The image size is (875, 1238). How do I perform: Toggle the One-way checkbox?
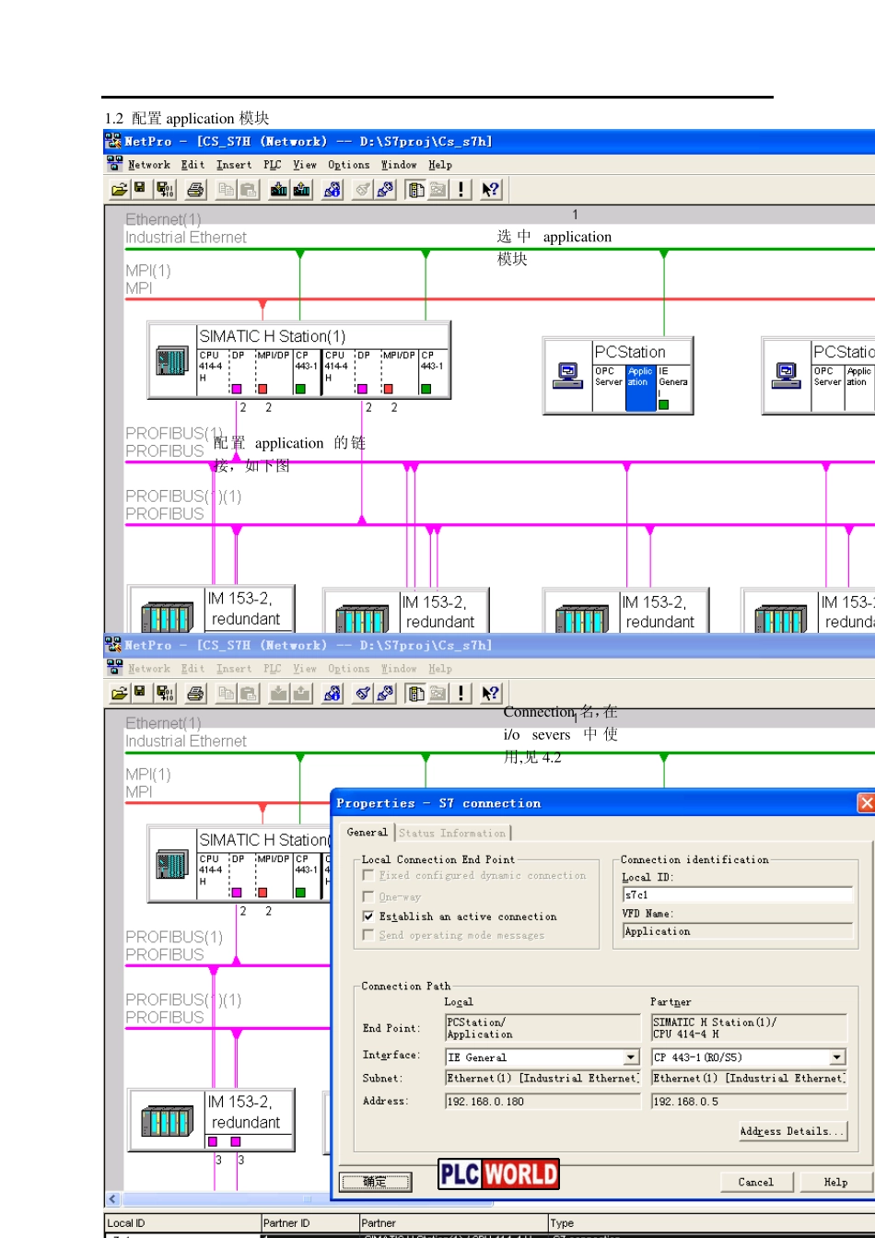coord(368,896)
